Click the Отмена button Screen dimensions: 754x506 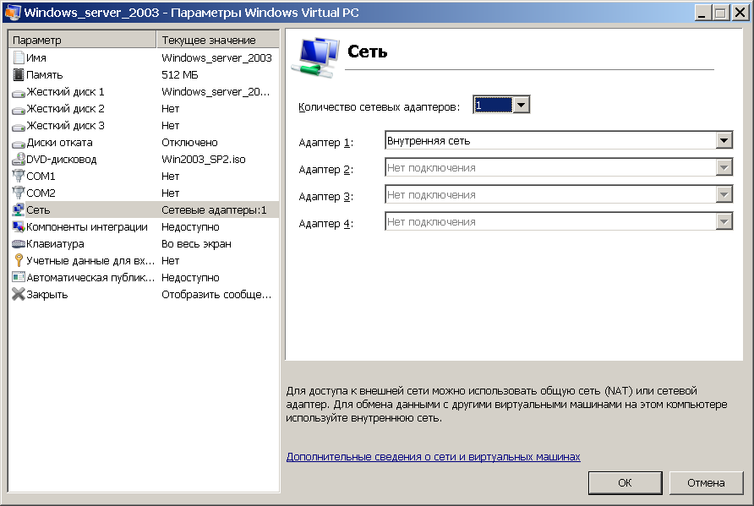(x=706, y=482)
